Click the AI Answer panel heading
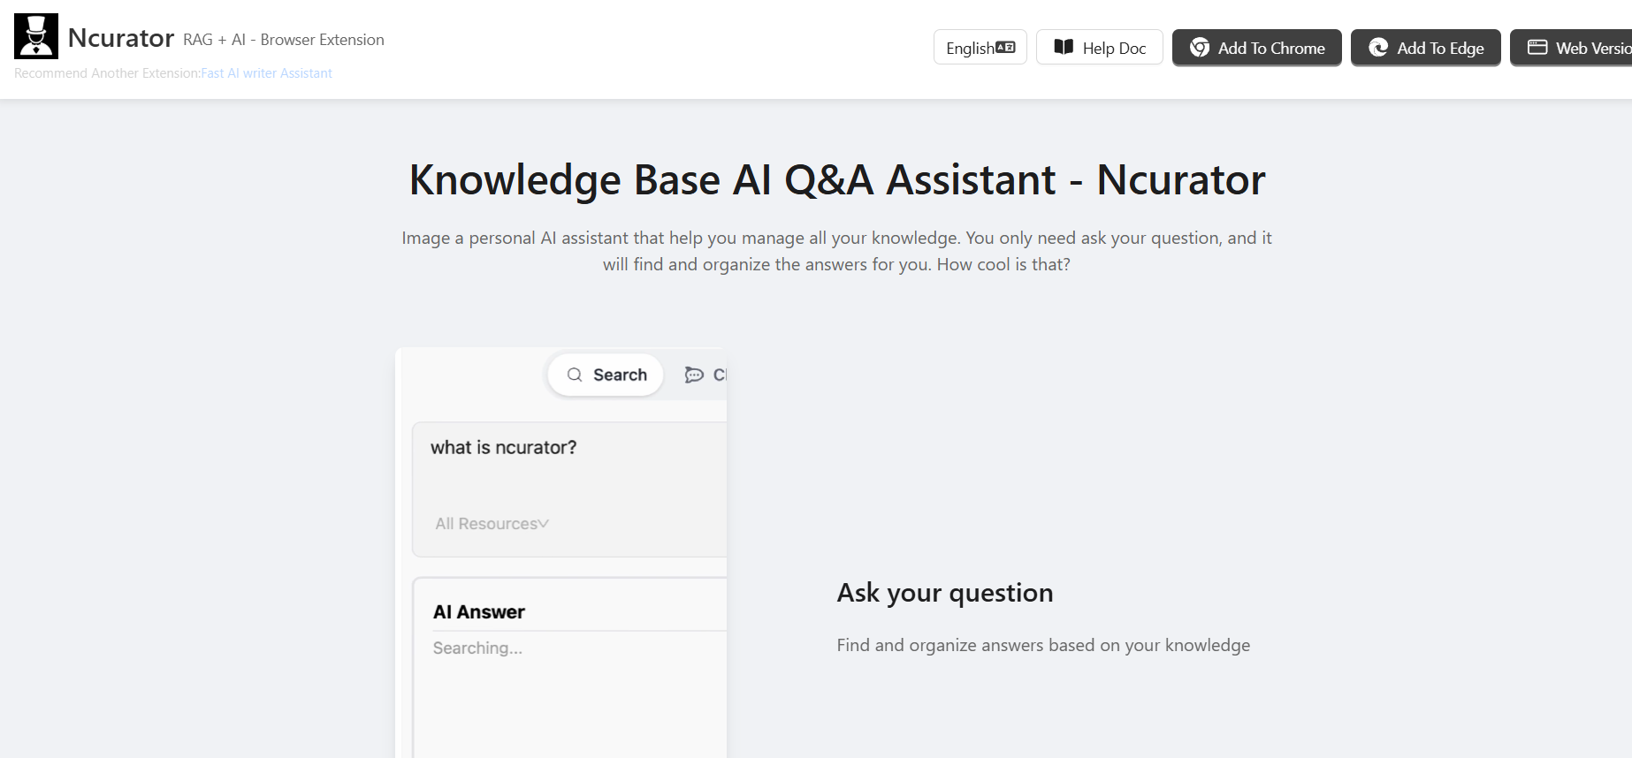This screenshot has height=758, width=1632. point(478,612)
